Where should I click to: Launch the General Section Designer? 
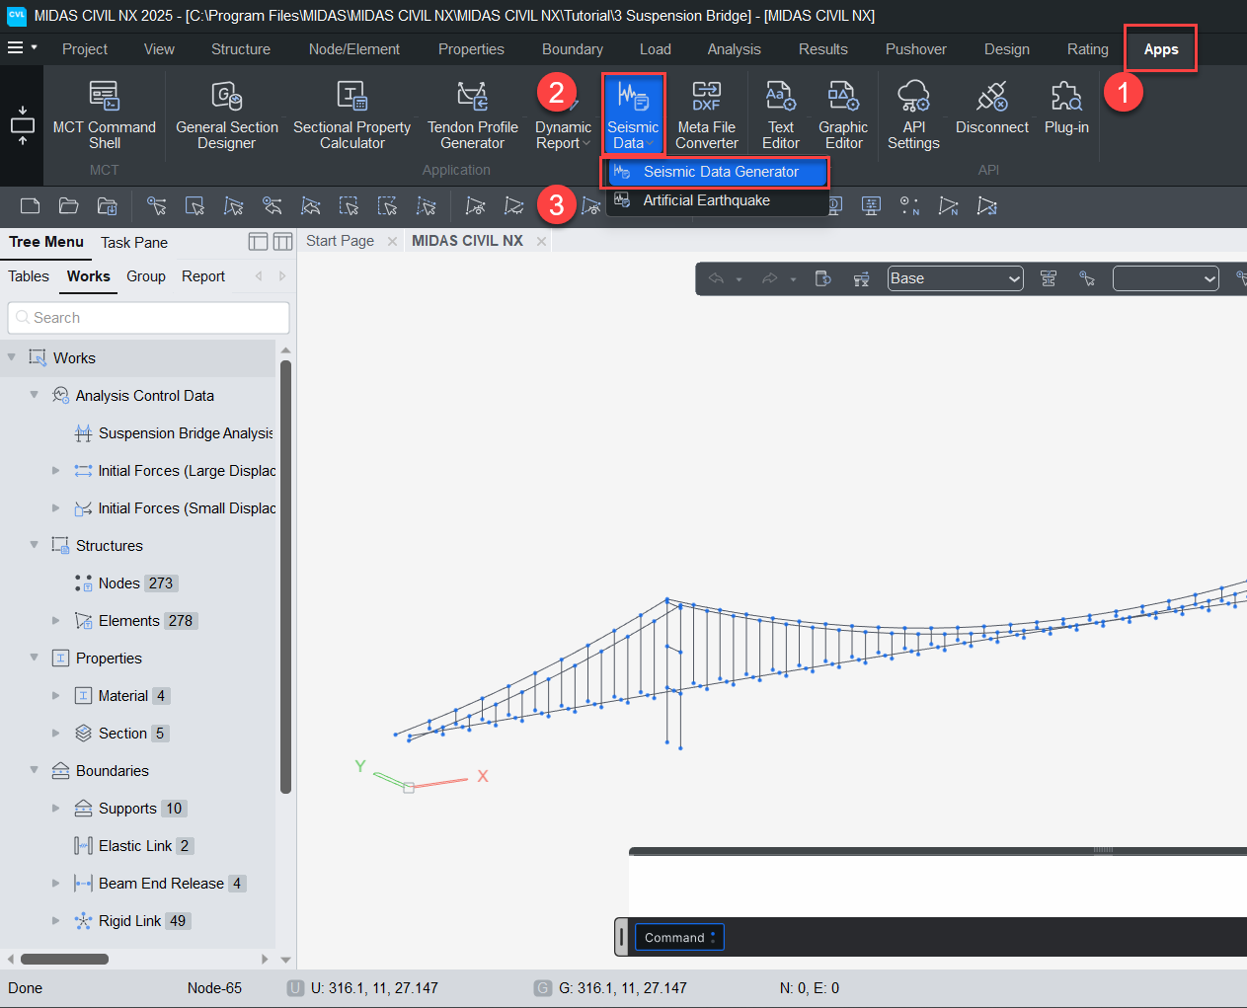[x=227, y=115]
